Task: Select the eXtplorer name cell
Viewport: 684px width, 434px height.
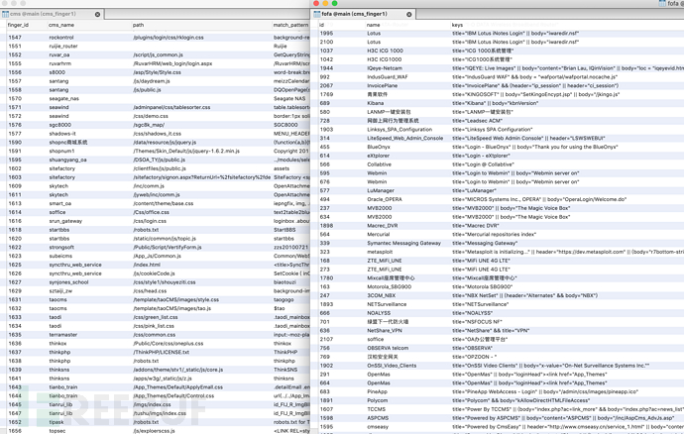Action: click(x=379, y=156)
